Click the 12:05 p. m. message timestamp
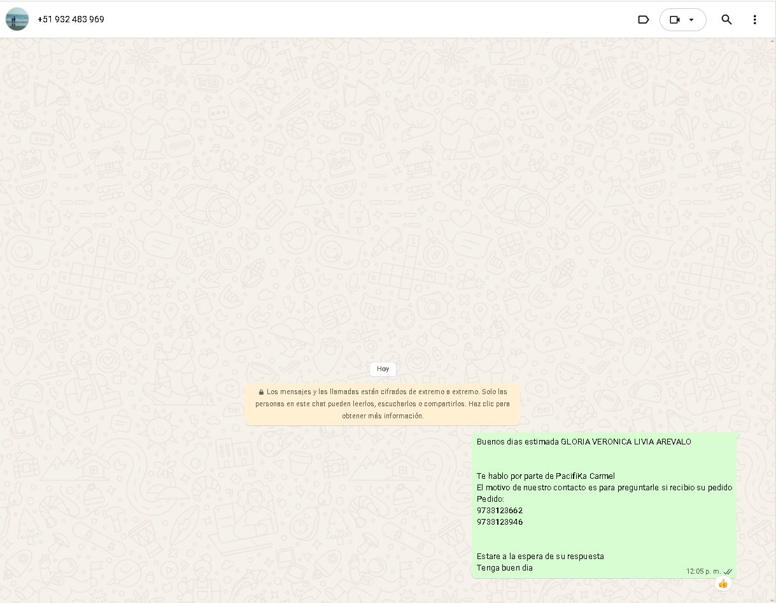 (703, 572)
